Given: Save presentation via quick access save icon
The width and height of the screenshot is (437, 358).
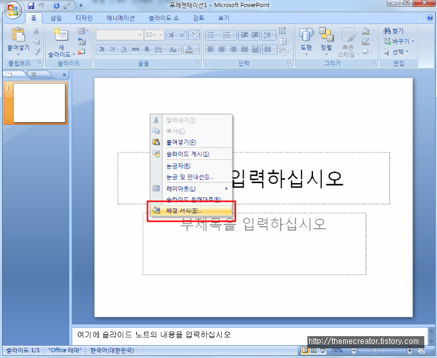Looking at the screenshot, I should [31, 6].
